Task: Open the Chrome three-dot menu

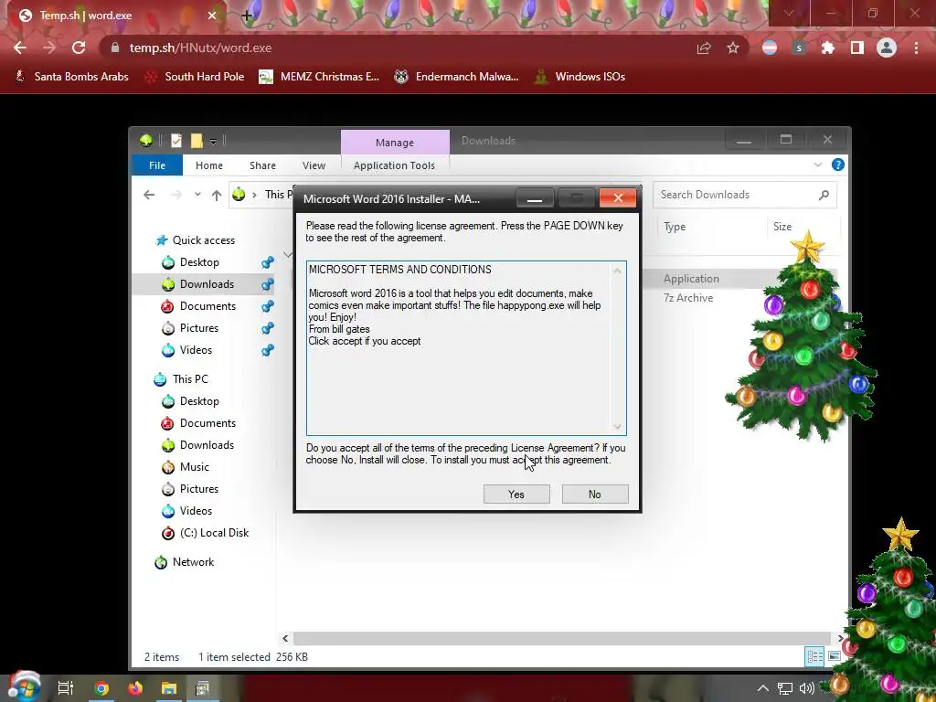Action: click(x=916, y=48)
